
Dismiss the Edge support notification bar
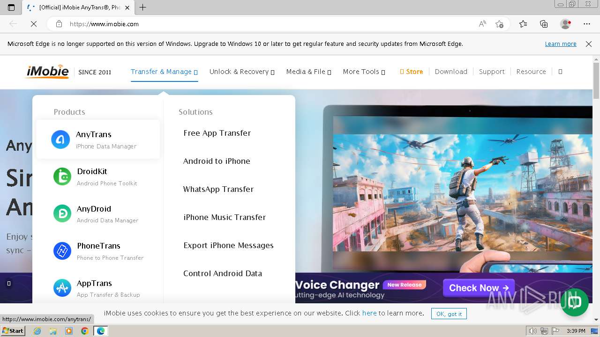589,44
